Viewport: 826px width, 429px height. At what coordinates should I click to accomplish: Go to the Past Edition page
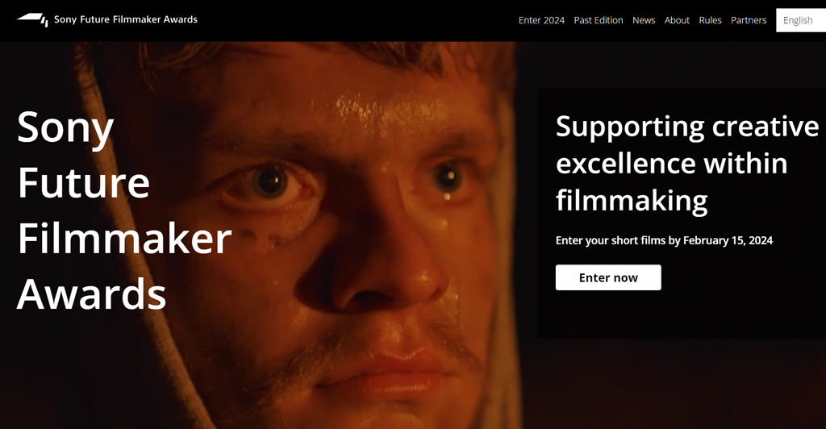coord(598,20)
